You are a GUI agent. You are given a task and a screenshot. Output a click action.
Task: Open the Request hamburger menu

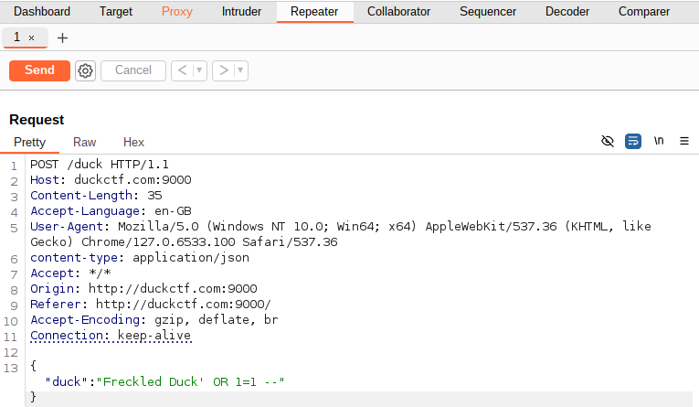pos(684,141)
